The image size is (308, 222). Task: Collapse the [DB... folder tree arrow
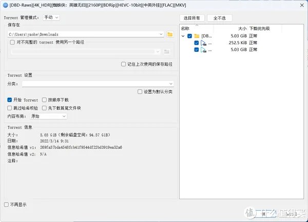click(183, 36)
